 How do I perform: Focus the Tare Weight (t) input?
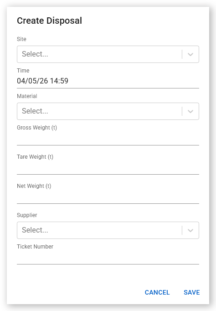coord(108,168)
